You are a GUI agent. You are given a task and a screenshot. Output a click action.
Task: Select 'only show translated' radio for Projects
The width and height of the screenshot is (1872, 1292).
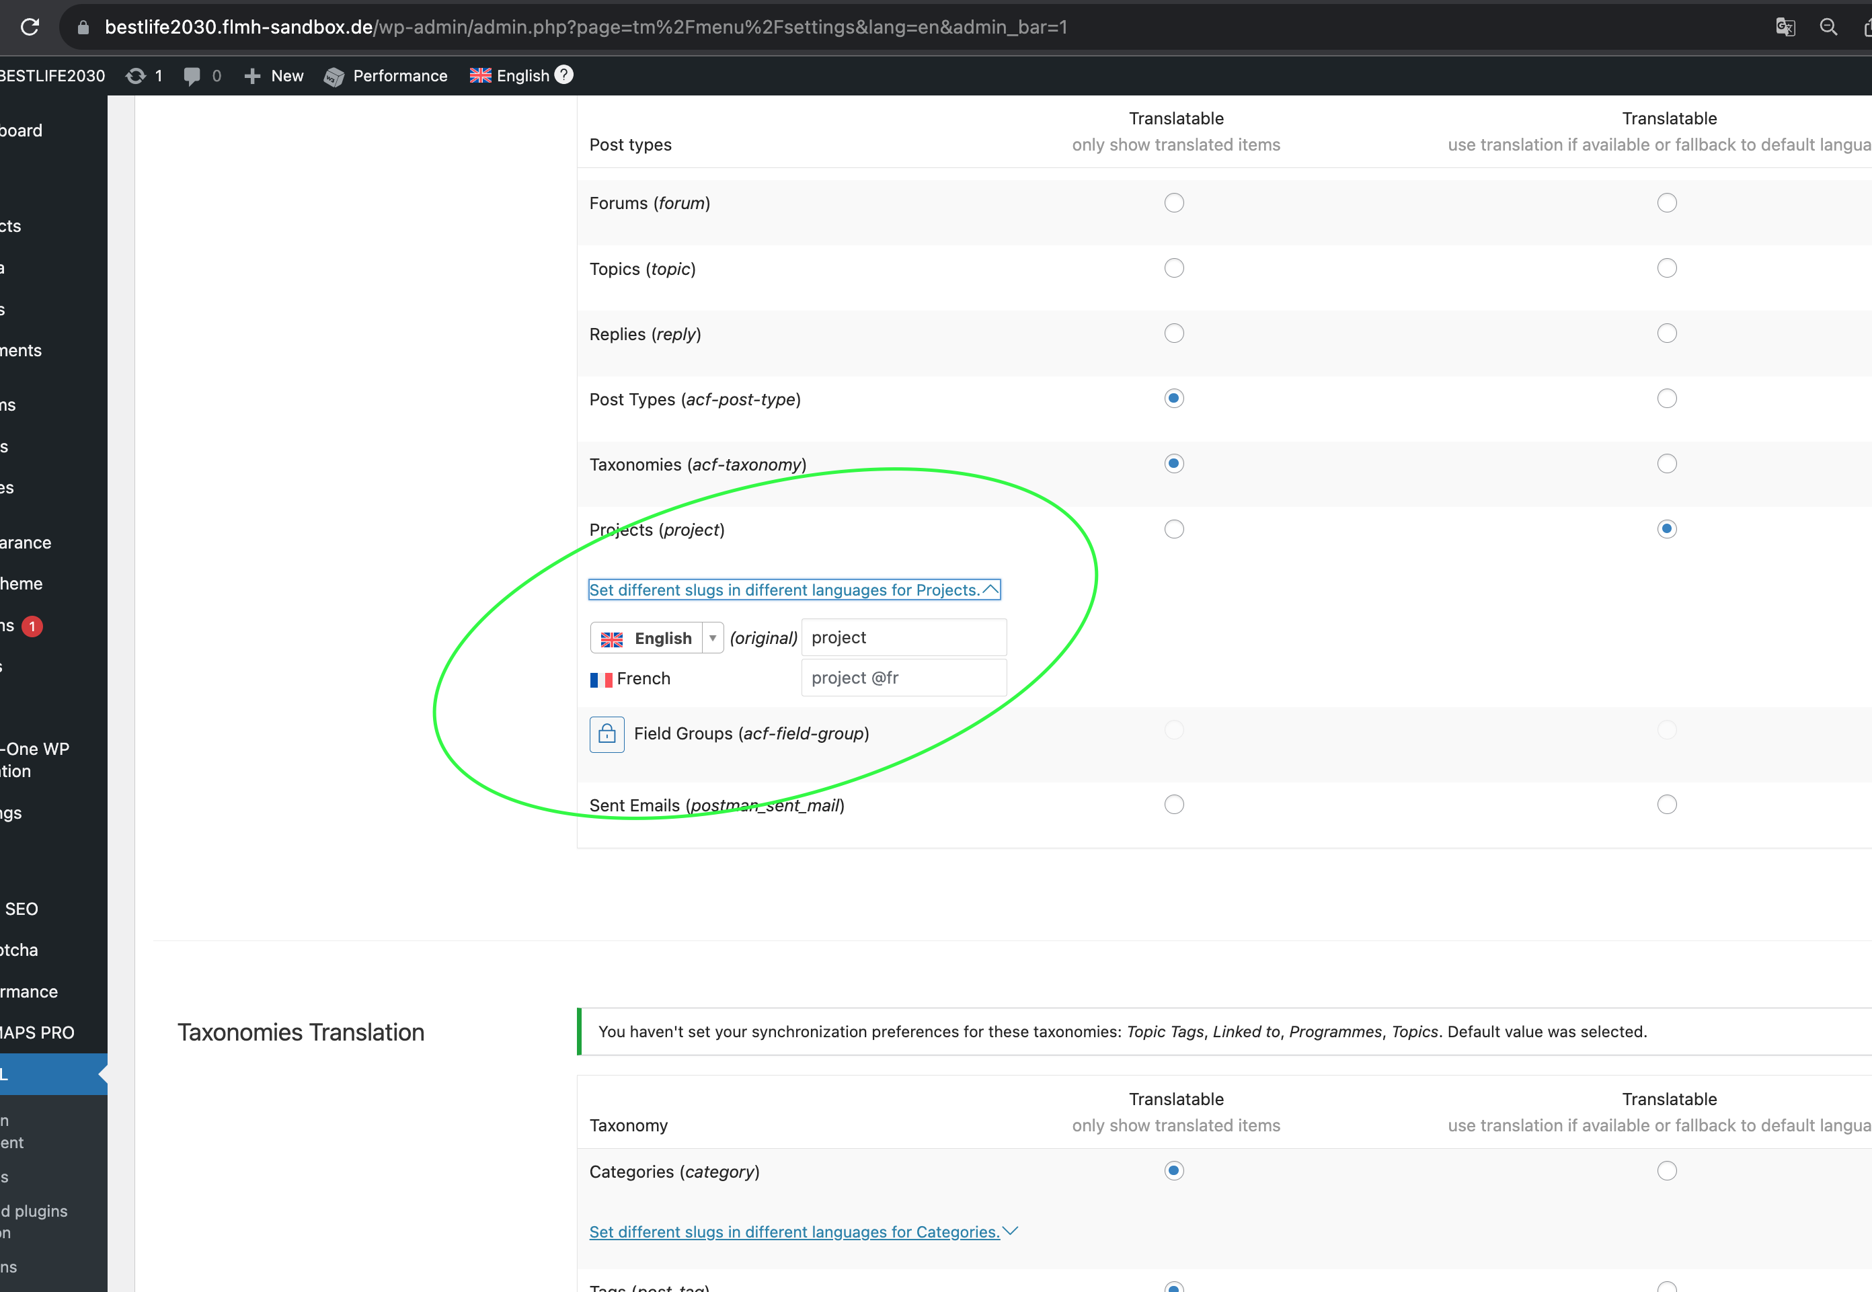click(x=1173, y=530)
